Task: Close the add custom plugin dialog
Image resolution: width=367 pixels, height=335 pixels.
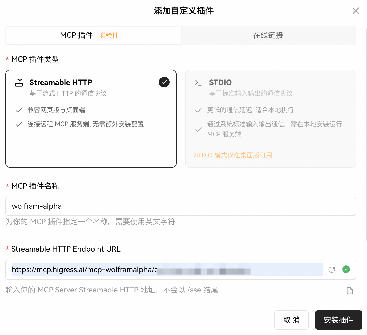Action: tap(355, 11)
